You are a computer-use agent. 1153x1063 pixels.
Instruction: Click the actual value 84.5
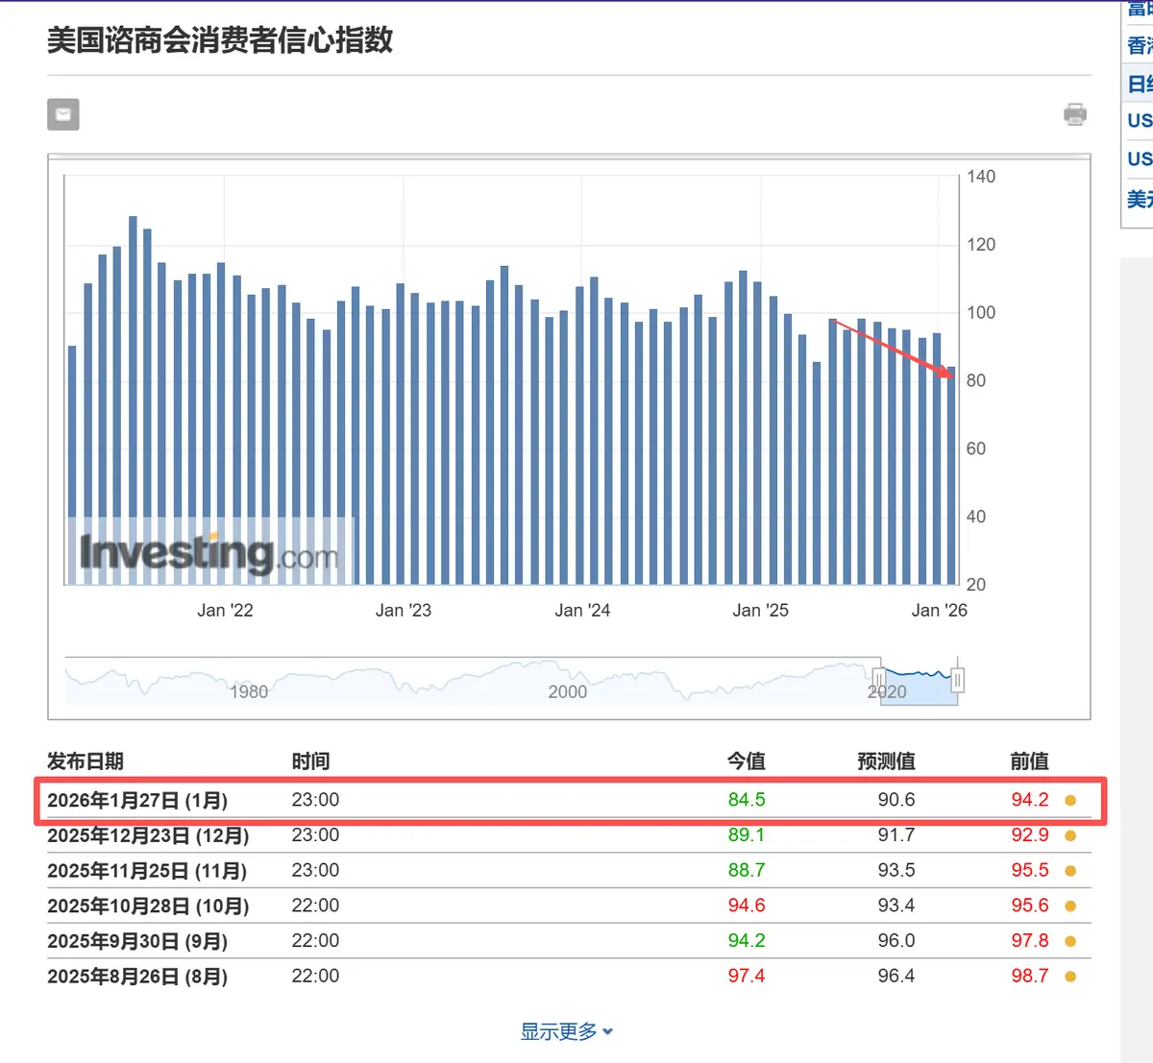[x=747, y=800]
